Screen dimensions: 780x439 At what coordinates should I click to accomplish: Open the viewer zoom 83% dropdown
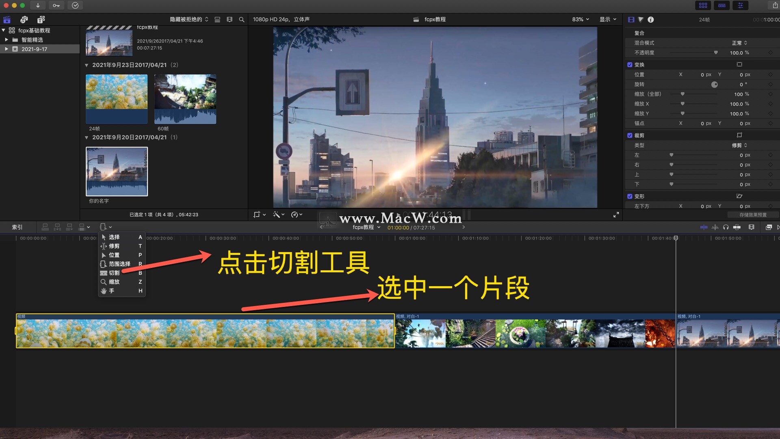pyautogui.click(x=580, y=19)
